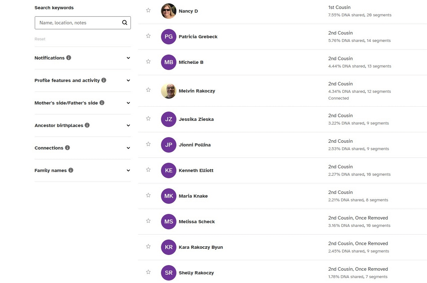Star Patricia Grebeck as a favorite
427x283 pixels.
click(x=148, y=36)
